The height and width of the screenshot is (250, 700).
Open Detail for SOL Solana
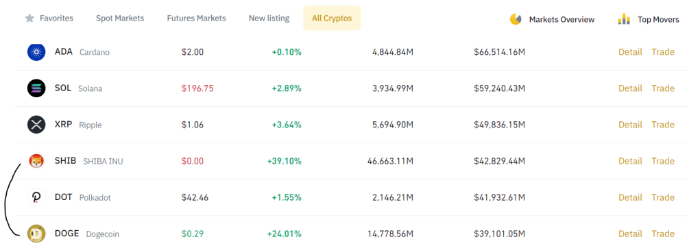tap(630, 88)
